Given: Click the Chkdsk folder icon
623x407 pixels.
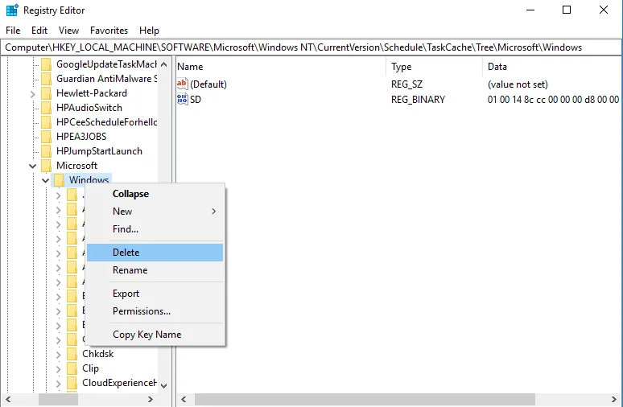Looking at the screenshot, I should tap(72, 354).
